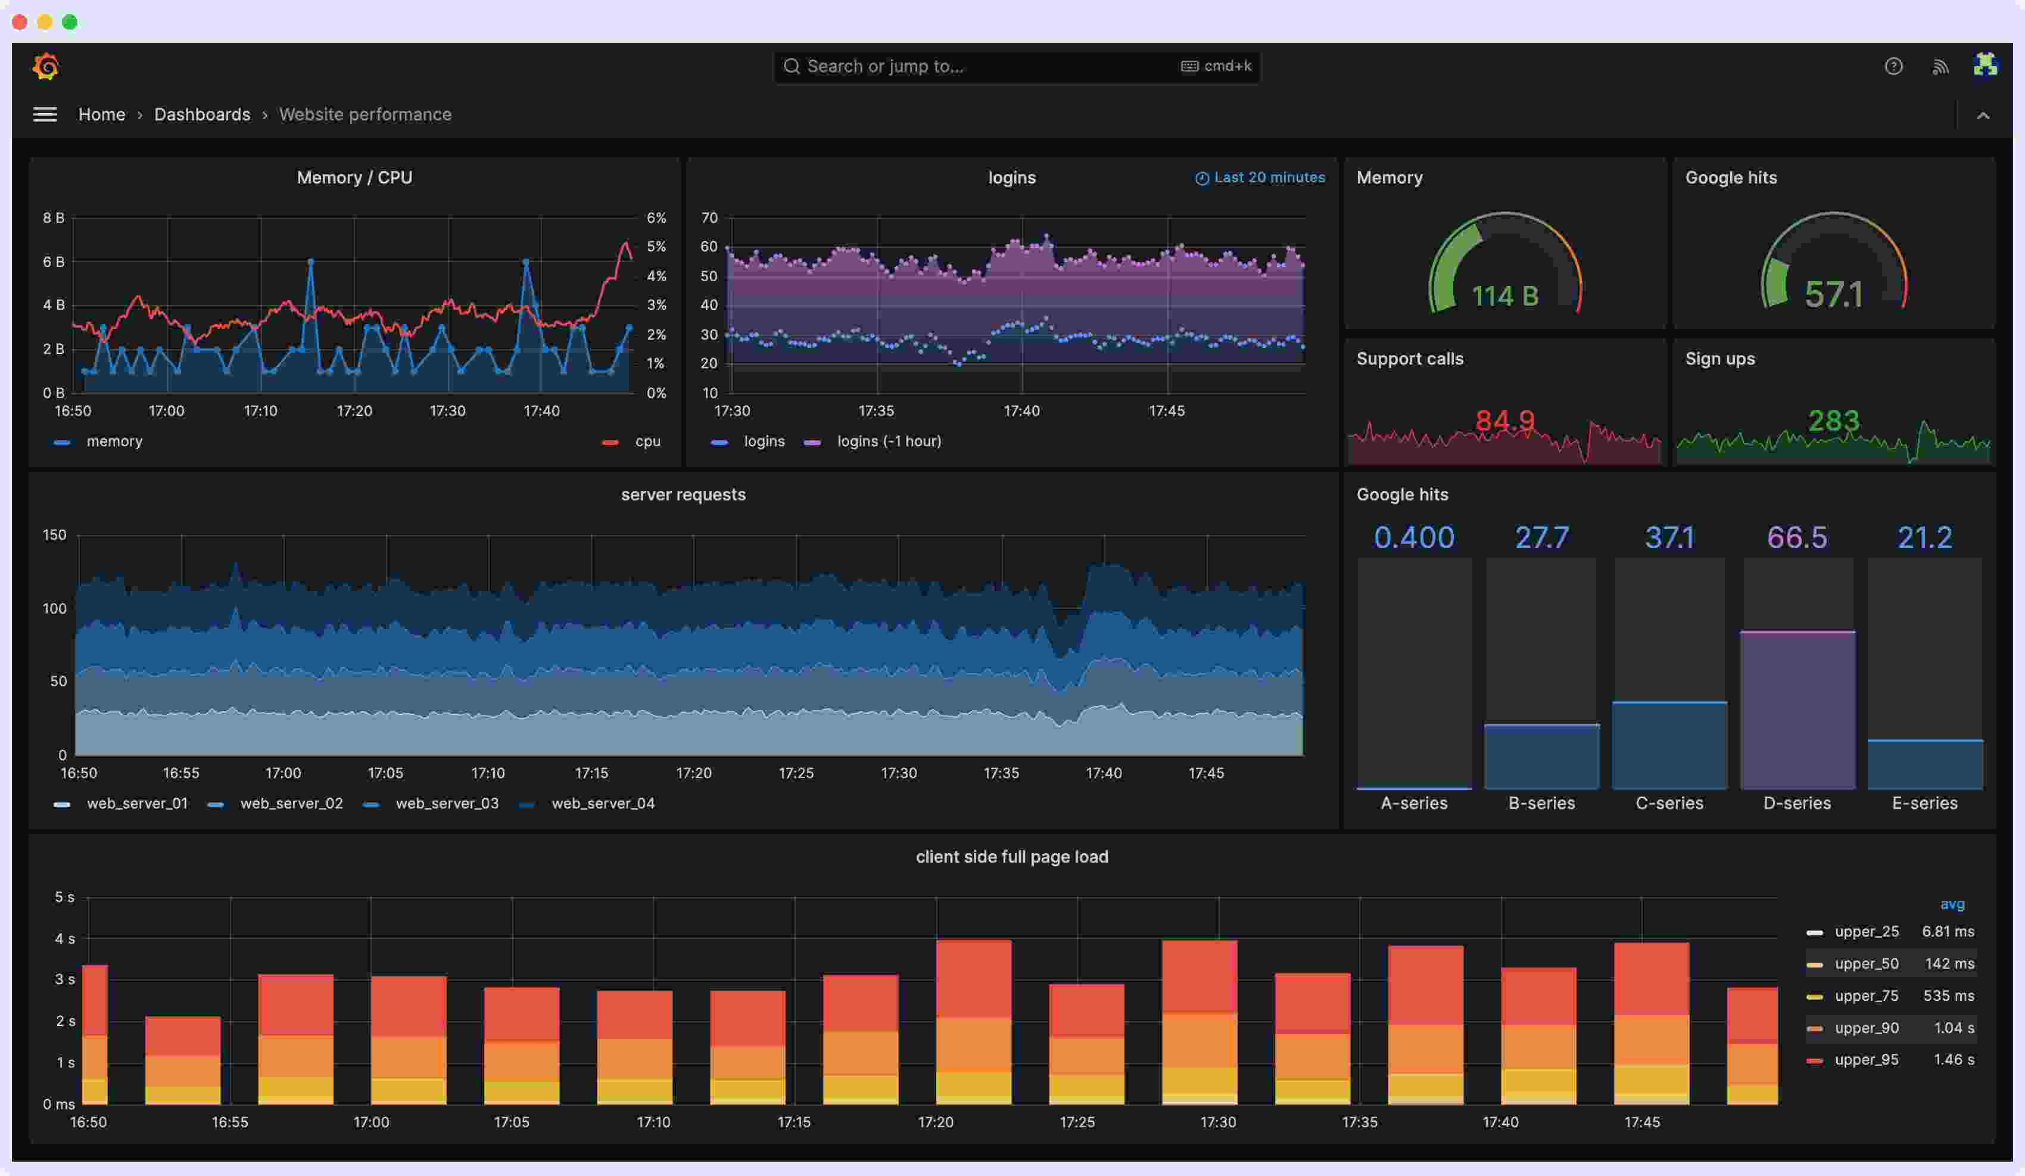Click the news feed icon
The height and width of the screenshot is (1176, 2025).
click(x=1940, y=66)
